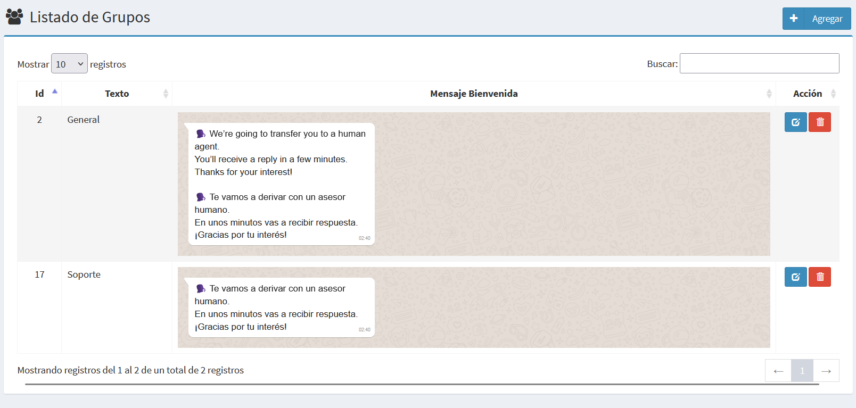
Task: Click the plus icon on Agregar button
Action: (793, 19)
